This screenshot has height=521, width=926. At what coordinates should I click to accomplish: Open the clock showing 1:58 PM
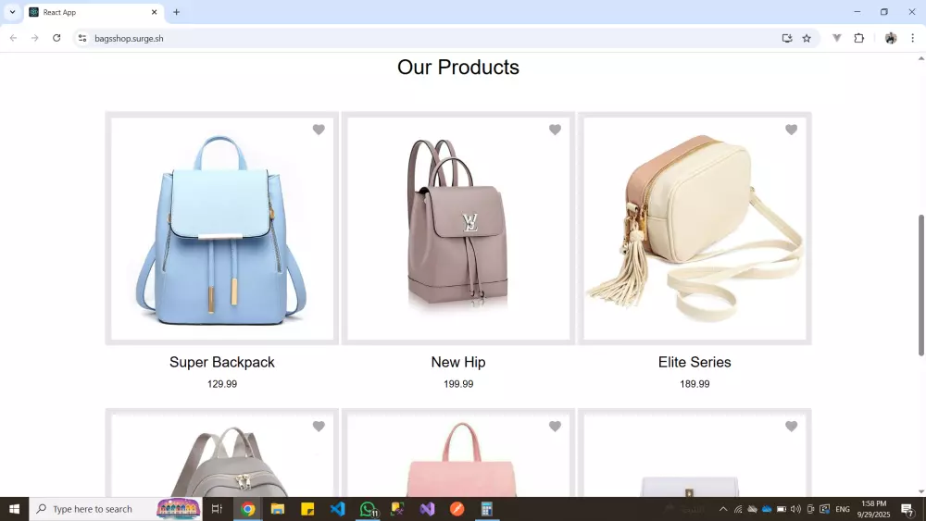pyautogui.click(x=873, y=509)
